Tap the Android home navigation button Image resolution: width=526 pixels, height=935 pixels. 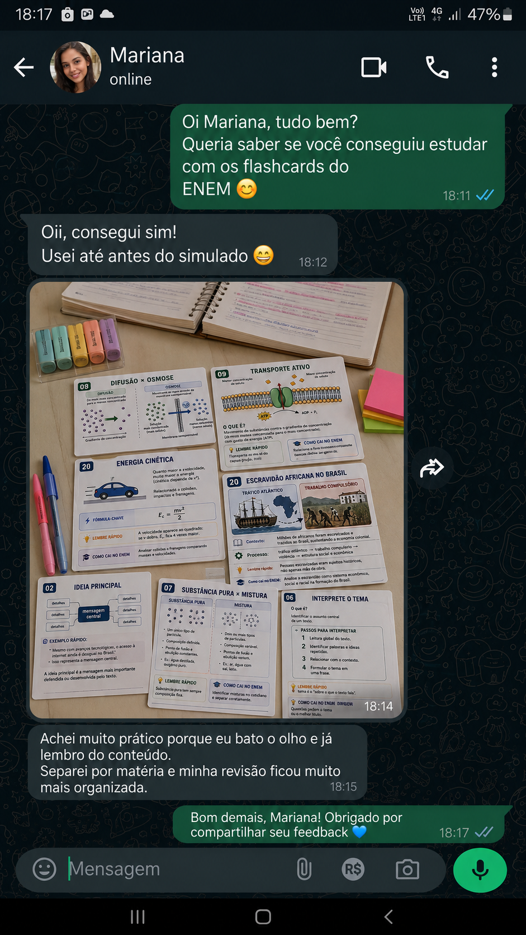(x=263, y=917)
